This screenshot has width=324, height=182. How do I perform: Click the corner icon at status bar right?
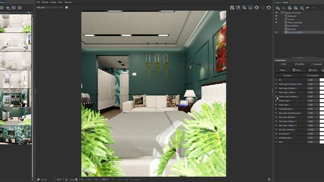coord(269,179)
